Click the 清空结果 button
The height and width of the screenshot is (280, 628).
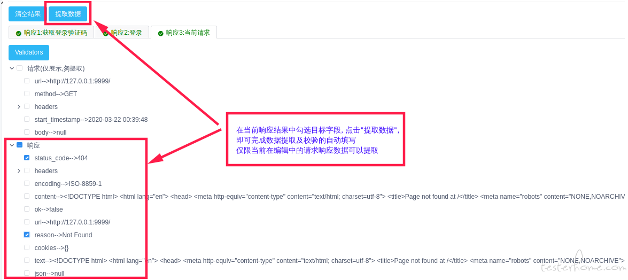[x=28, y=14]
